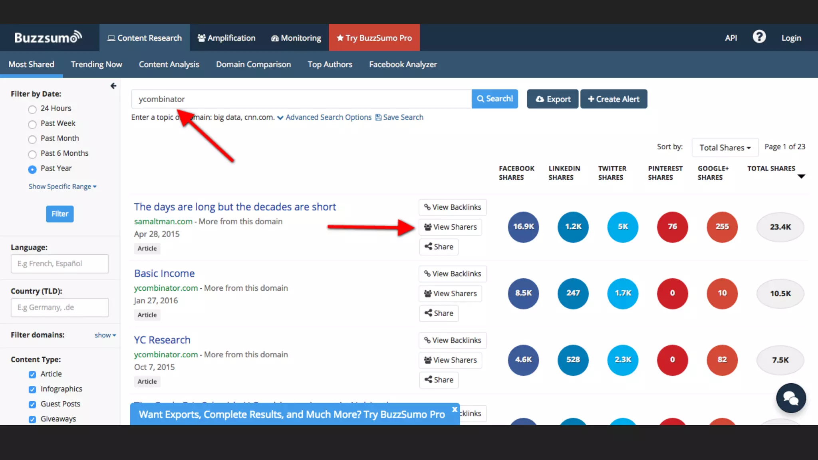Image resolution: width=818 pixels, height=460 pixels.
Task: Click the Save Search floppy disk link
Action: [399, 117]
